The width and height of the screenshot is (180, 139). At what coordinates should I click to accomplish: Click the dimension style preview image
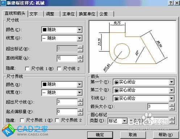point(133,47)
